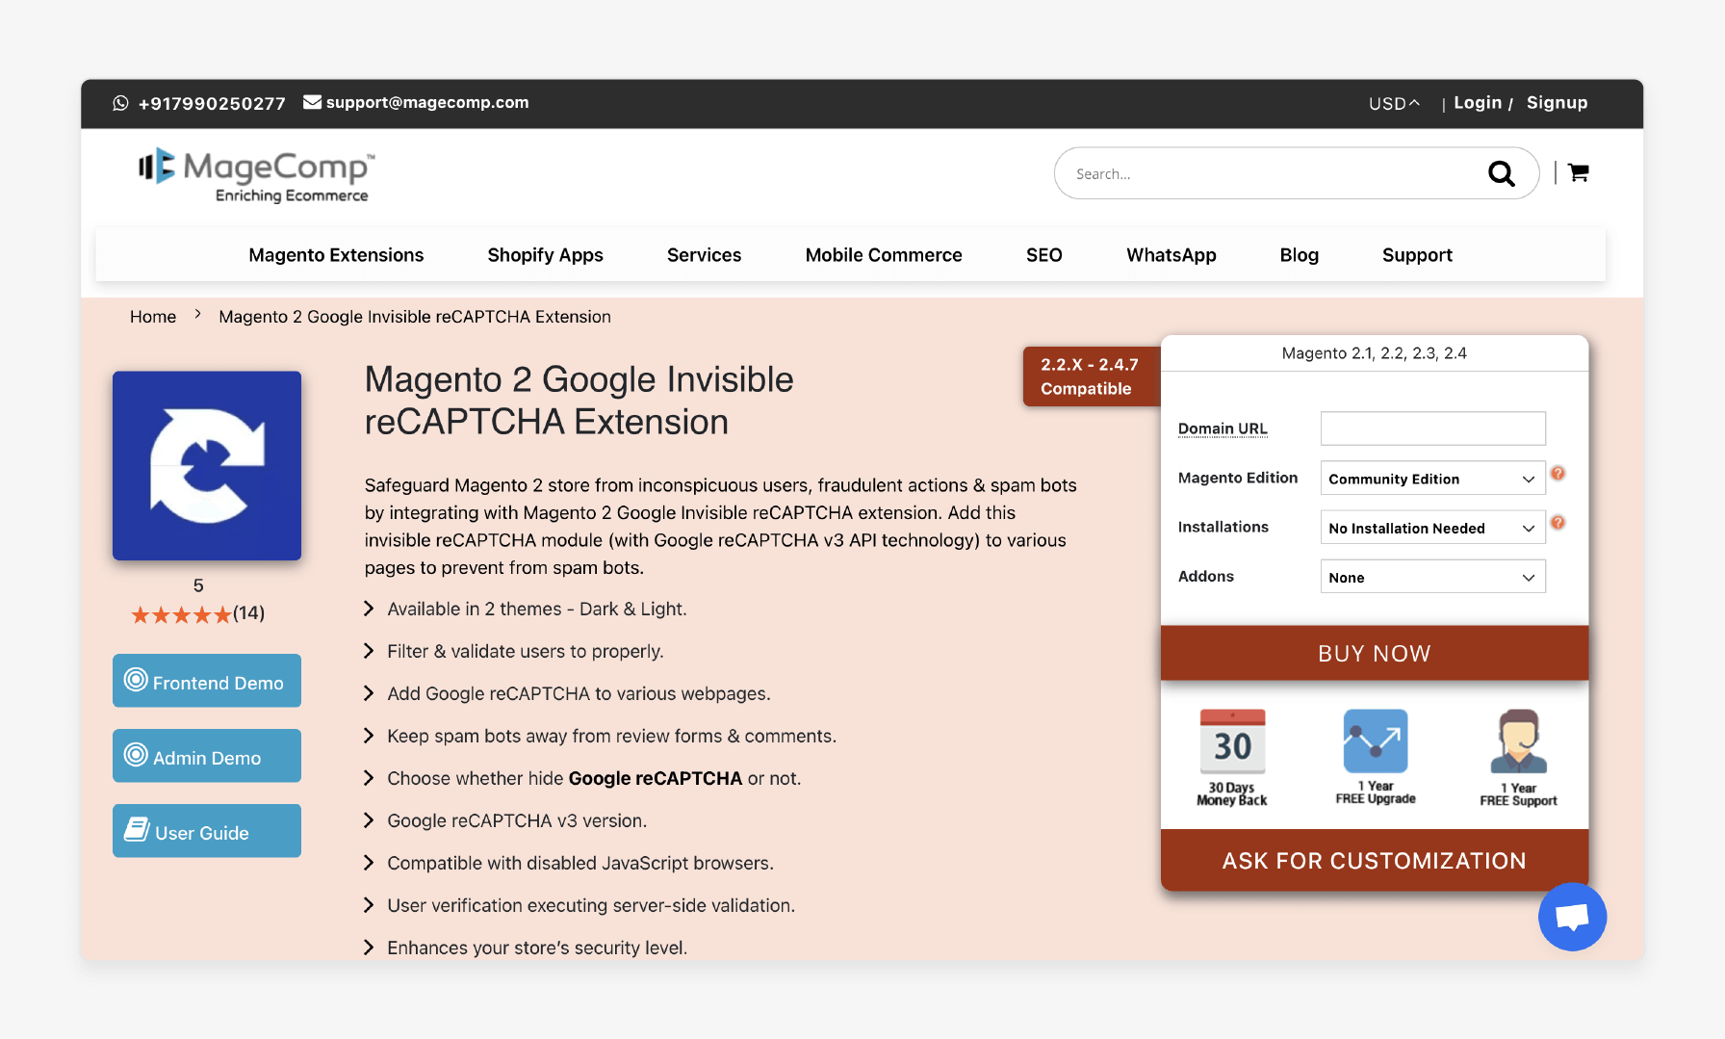Viewport: 1725px width, 1039px height.
Task: Click the ASK FOR CUSTOMIZATION button
Action: click(x=1375, y=860)
